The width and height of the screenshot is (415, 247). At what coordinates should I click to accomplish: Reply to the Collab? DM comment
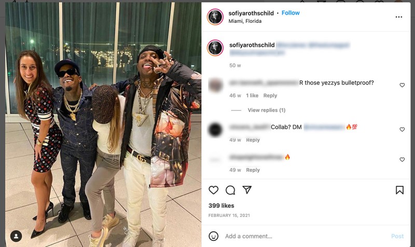point(253,140)
